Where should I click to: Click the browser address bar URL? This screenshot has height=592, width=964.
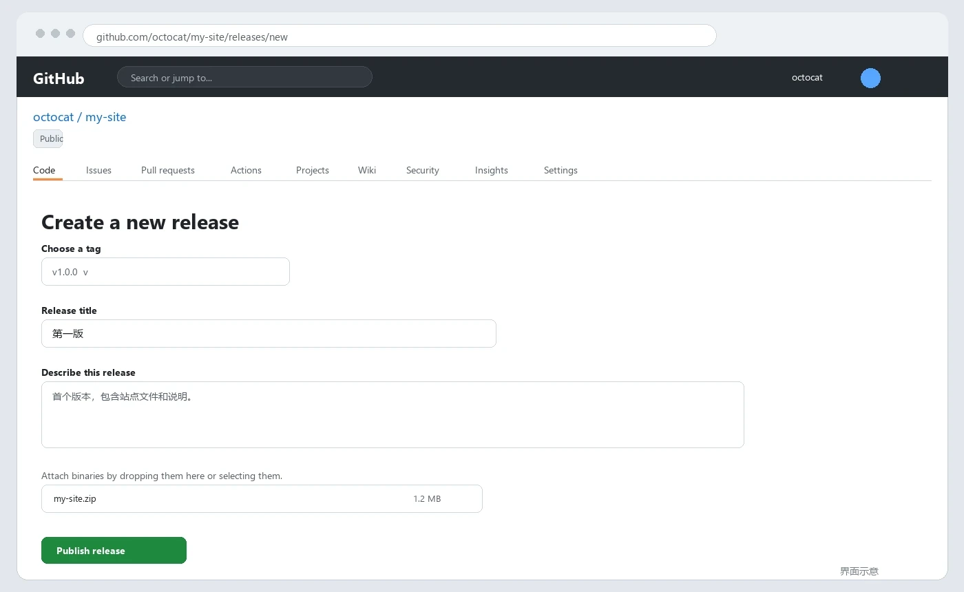399,36
